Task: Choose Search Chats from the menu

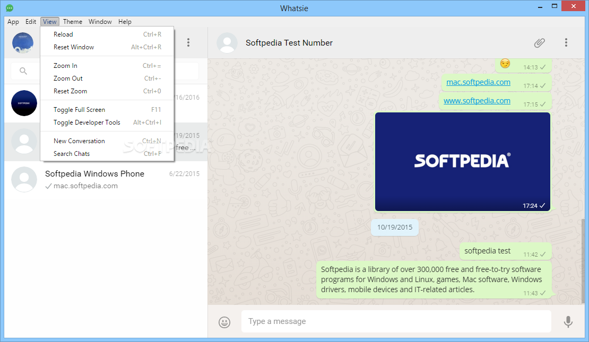Action: click(x=107, y=154)
